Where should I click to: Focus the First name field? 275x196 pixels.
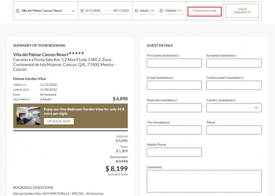[x=174, y=63]
